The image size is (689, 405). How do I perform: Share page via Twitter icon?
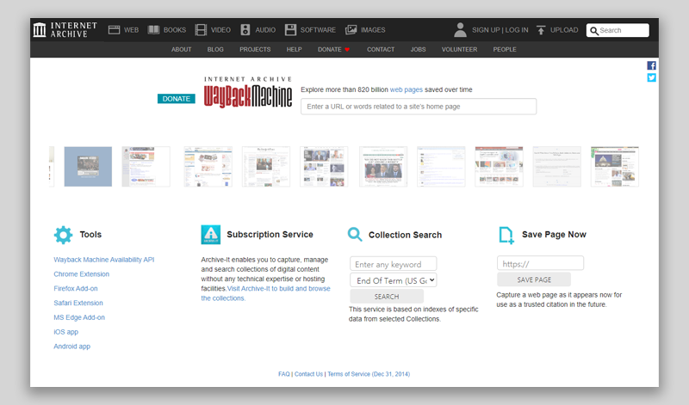652,77
